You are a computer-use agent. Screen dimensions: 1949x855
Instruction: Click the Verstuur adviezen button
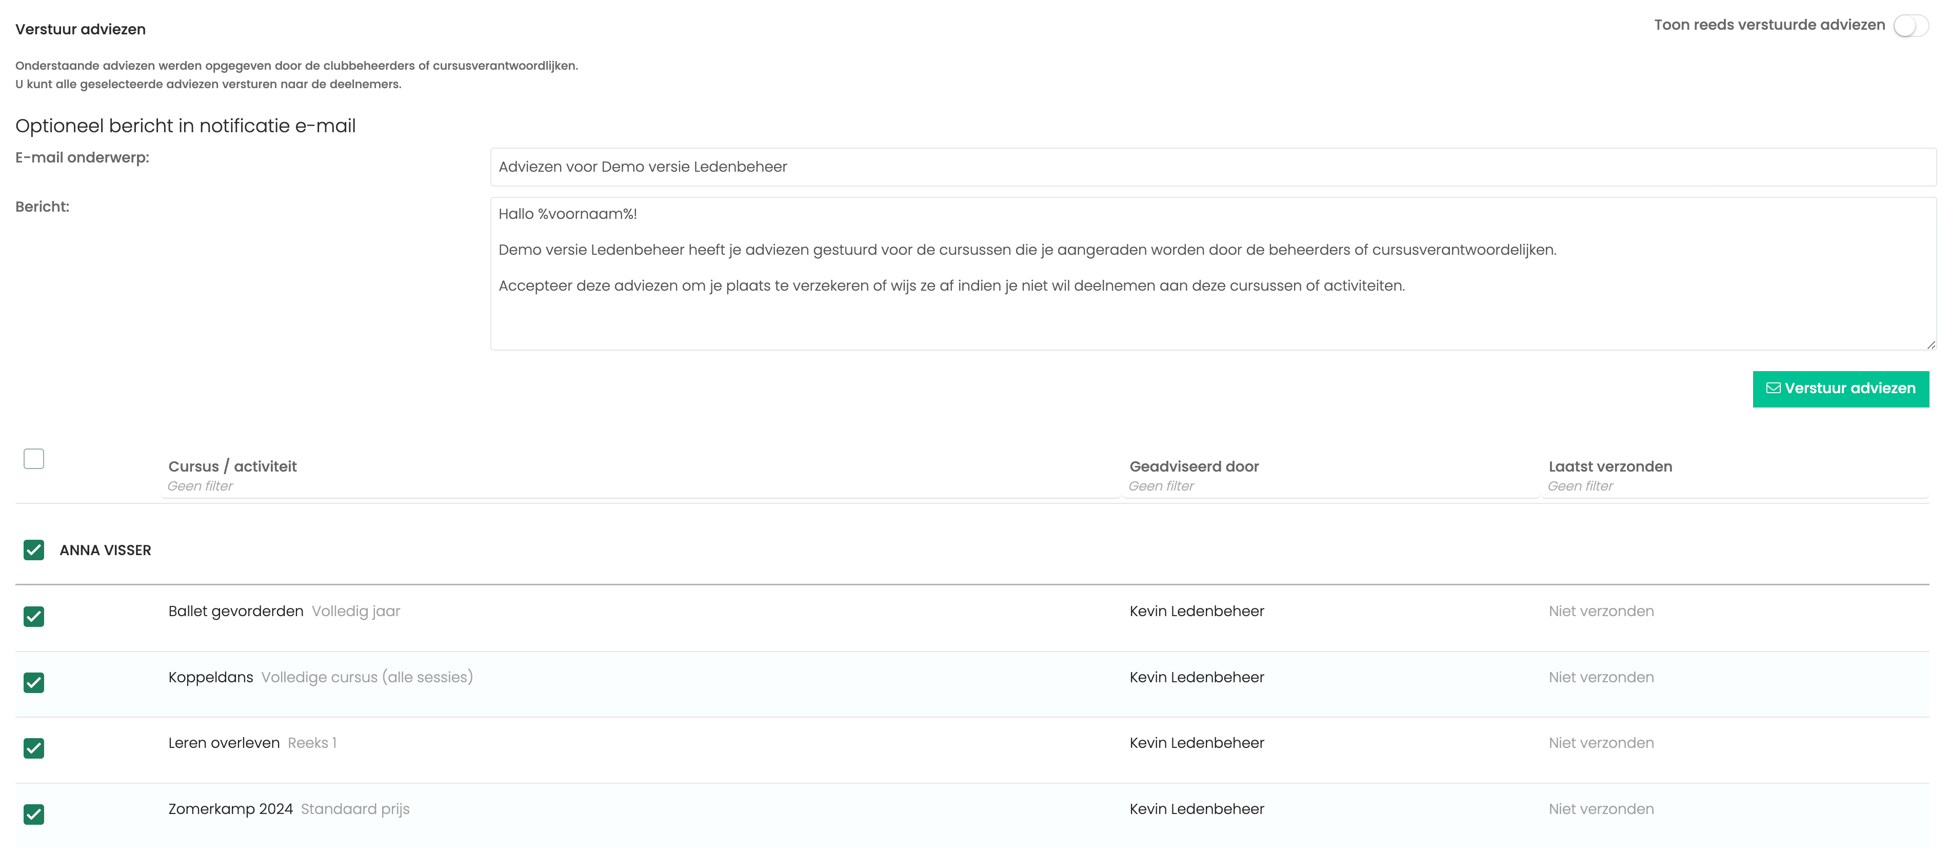1840,389
